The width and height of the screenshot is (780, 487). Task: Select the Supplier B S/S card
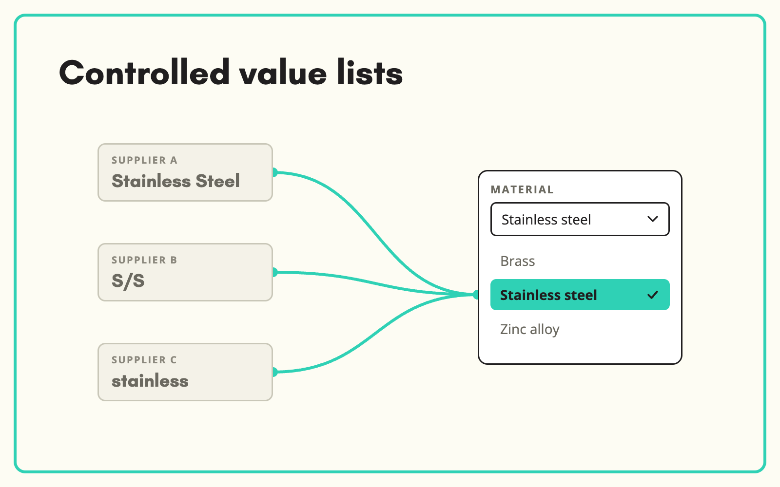coord(185,272)
